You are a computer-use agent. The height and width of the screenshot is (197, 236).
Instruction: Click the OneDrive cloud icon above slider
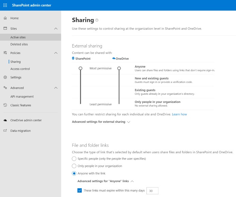point(114,58)
